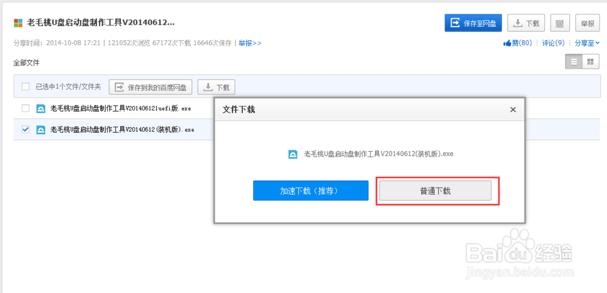
Task: Click the Windows logo icon beside title
Action: click(18, 23)
